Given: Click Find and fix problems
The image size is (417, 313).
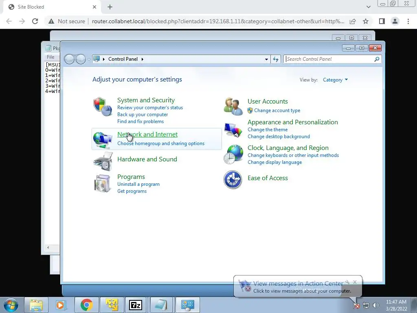Looking at the screenshot, I should (x=140, y=121).
